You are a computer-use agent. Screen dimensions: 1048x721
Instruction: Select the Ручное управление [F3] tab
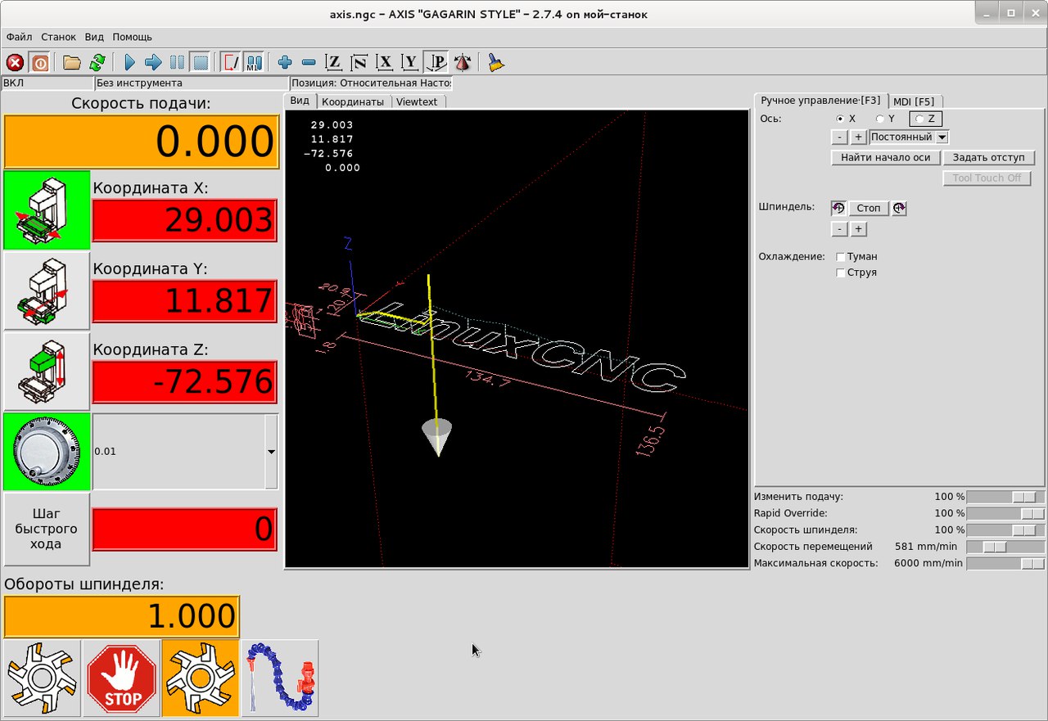[820, 100]
